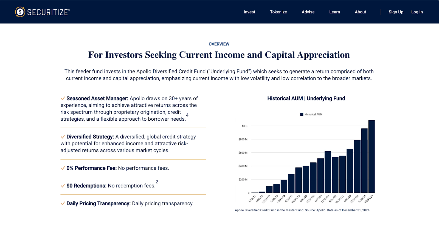The image size is (439, 227).
Task: Click the $200 M y-axis label
Action: (243, 180)
